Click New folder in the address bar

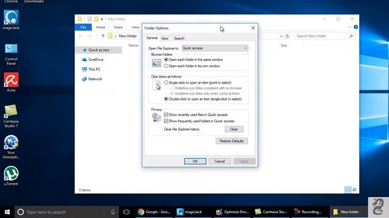tap(128, 36)
